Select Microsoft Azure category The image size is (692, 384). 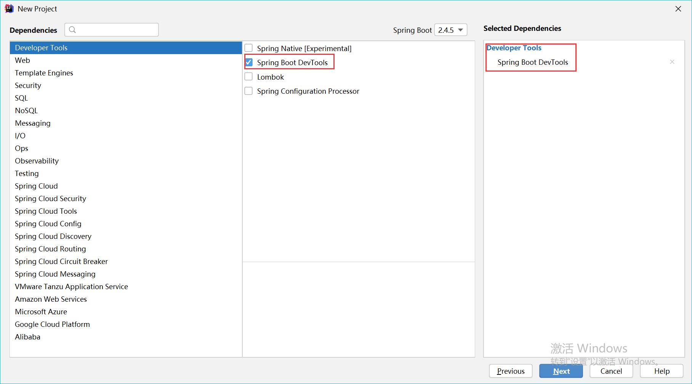(126, 312)
